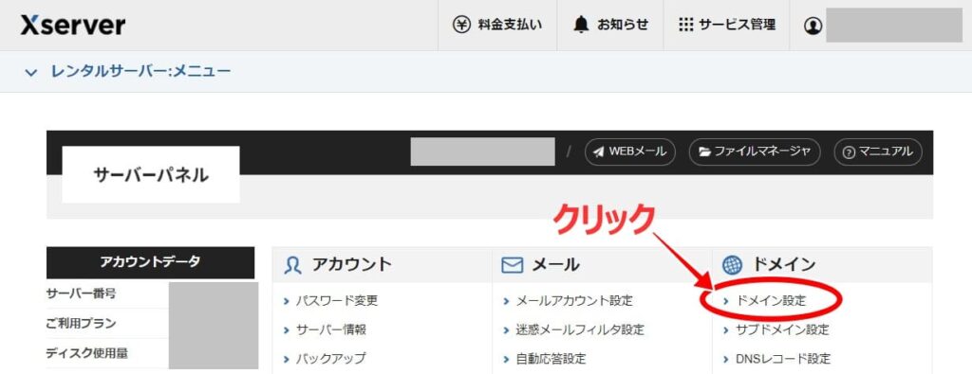Click the メール envelope icon
This screenshot has width=972, height=374.
(x=513, y=265)
